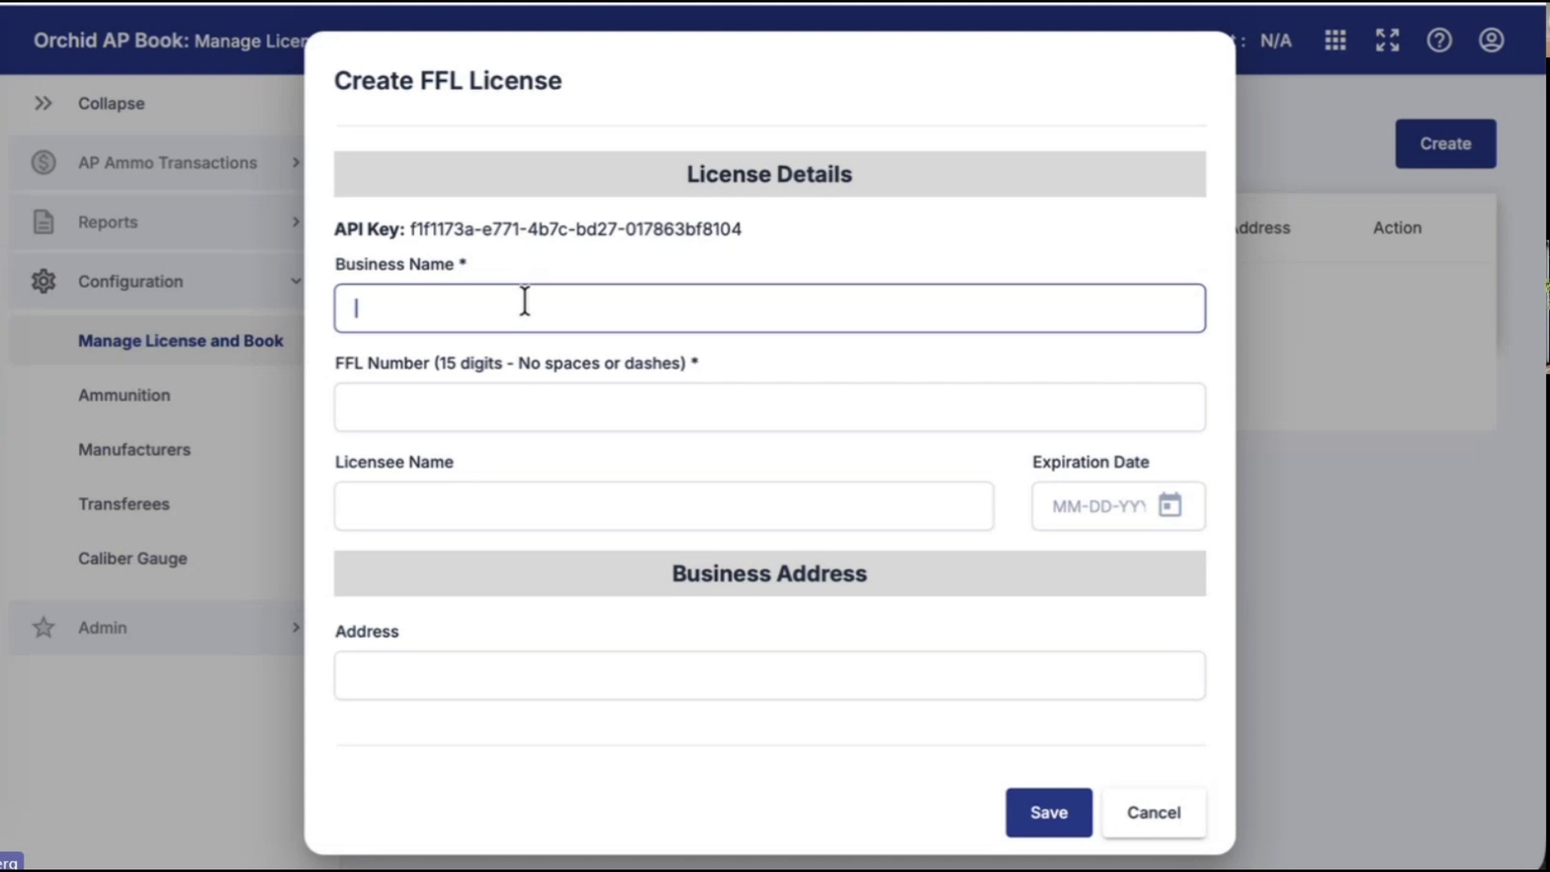Expand AP Ammo Transactions chevron
This screenshot has width=1550, height=872.
tap(295, 162)
